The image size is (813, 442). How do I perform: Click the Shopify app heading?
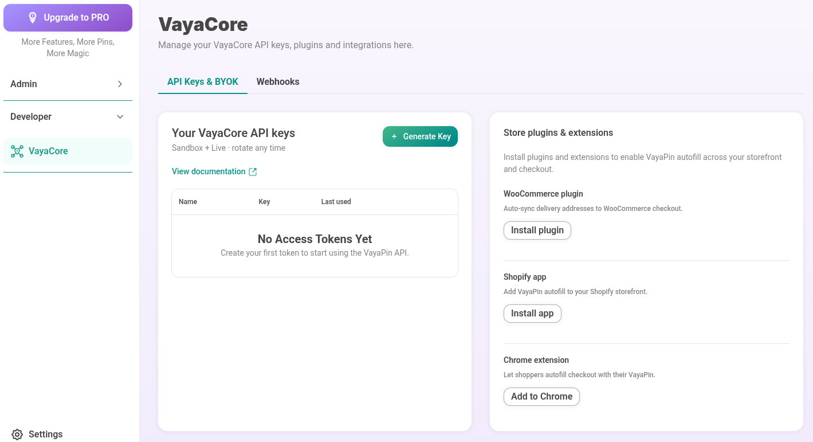tap(525, 277)
